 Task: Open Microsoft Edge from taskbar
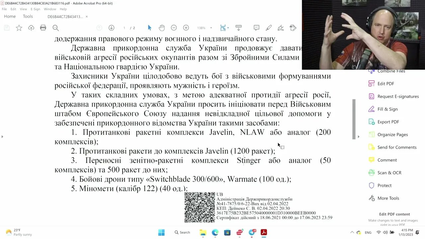coord(215,232)
